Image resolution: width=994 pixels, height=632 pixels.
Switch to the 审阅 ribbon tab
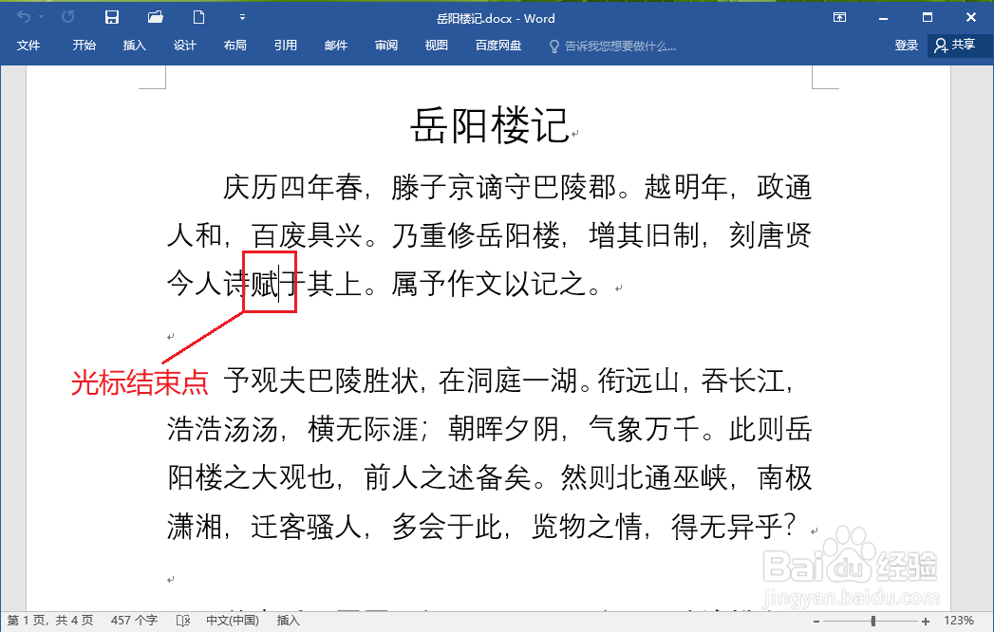[x=386, y=46]
